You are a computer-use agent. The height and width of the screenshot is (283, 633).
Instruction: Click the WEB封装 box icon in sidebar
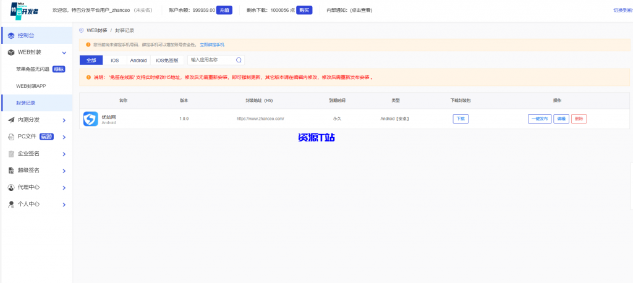(11, 53)
